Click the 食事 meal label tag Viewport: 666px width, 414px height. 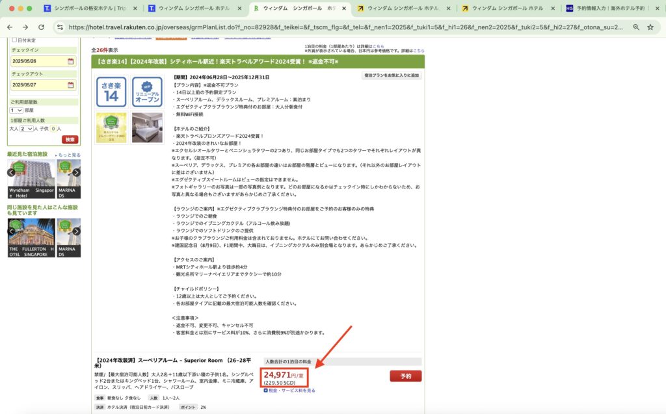click(x=100, y=398)
